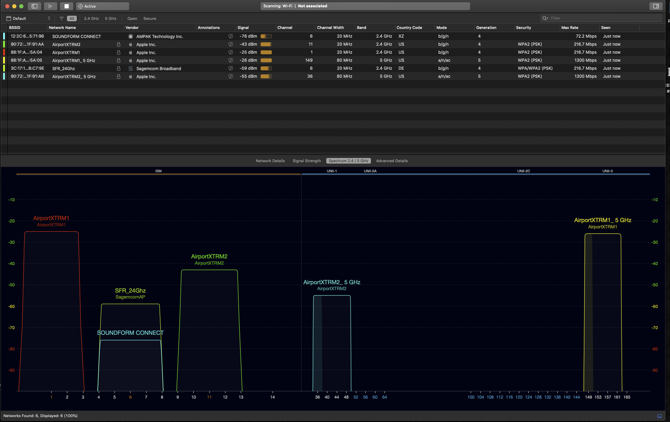Toggle the right inspector panel icon
Image resolution: width=670 pixels, height=422 pixels.
[656, 6]
